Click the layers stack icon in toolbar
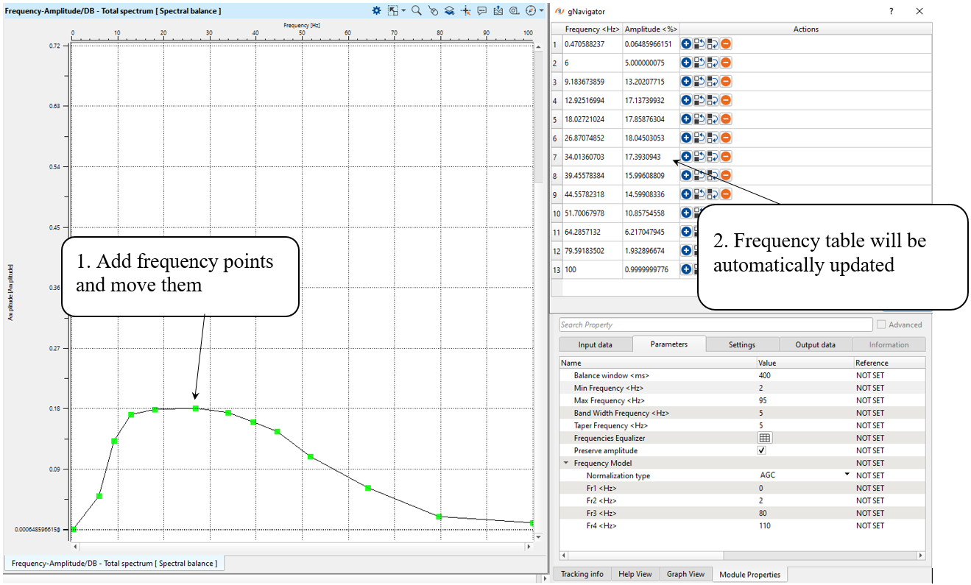Viewport: 971px width, 585px height. coord(449,11)
